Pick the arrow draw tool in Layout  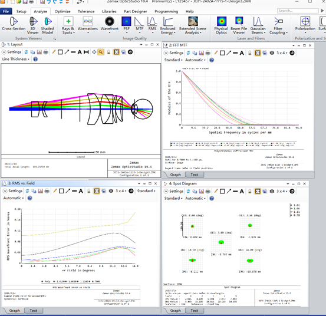pos(67,52)
